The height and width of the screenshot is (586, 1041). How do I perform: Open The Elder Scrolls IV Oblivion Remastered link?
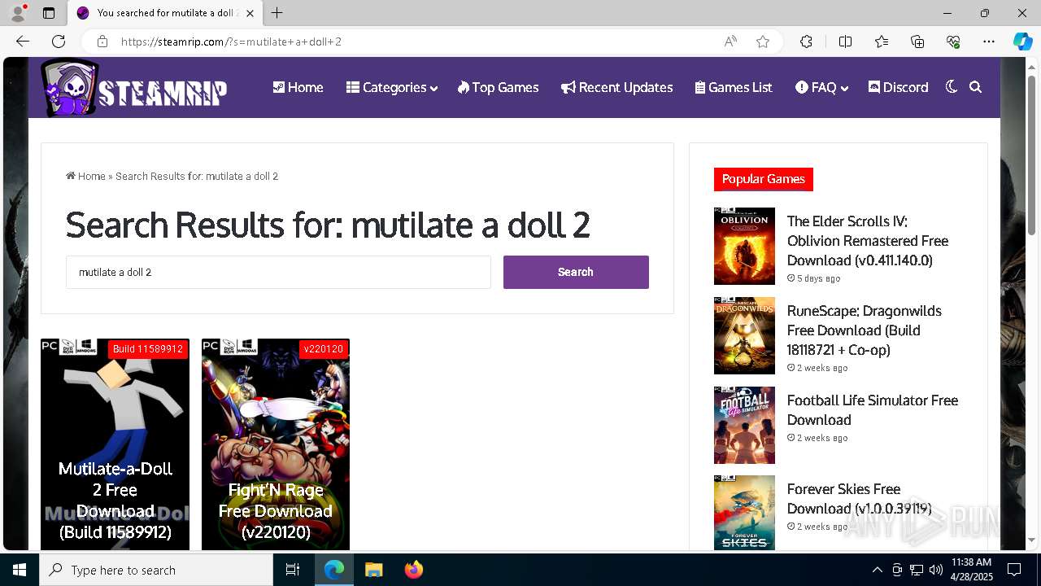(x=868, y=241)
